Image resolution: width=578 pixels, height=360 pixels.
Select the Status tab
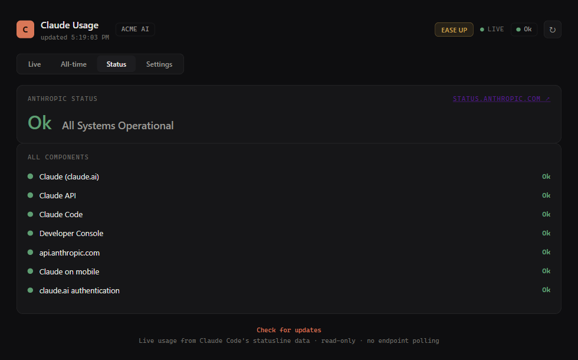tap(116, 64)
